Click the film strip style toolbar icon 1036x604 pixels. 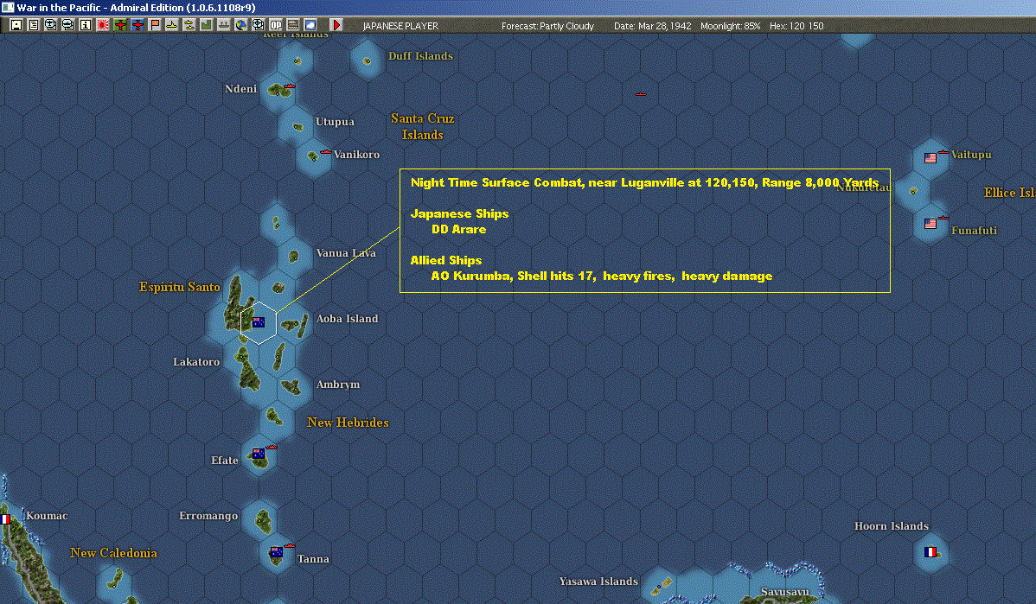(x=292, y=25)
